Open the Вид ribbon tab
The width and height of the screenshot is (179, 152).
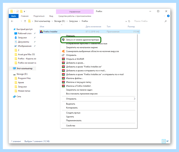[x=51, y=16]
